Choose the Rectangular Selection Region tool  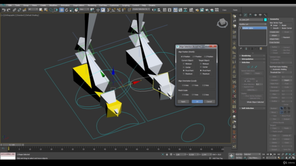point(51,10)
